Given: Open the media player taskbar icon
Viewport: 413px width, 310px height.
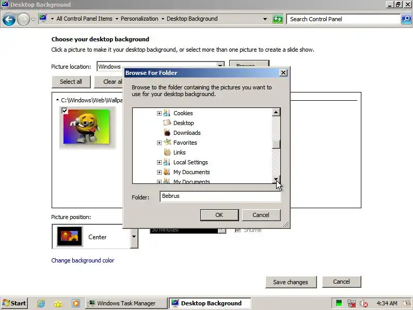Looking at the screenshot, I should (75, 303).
